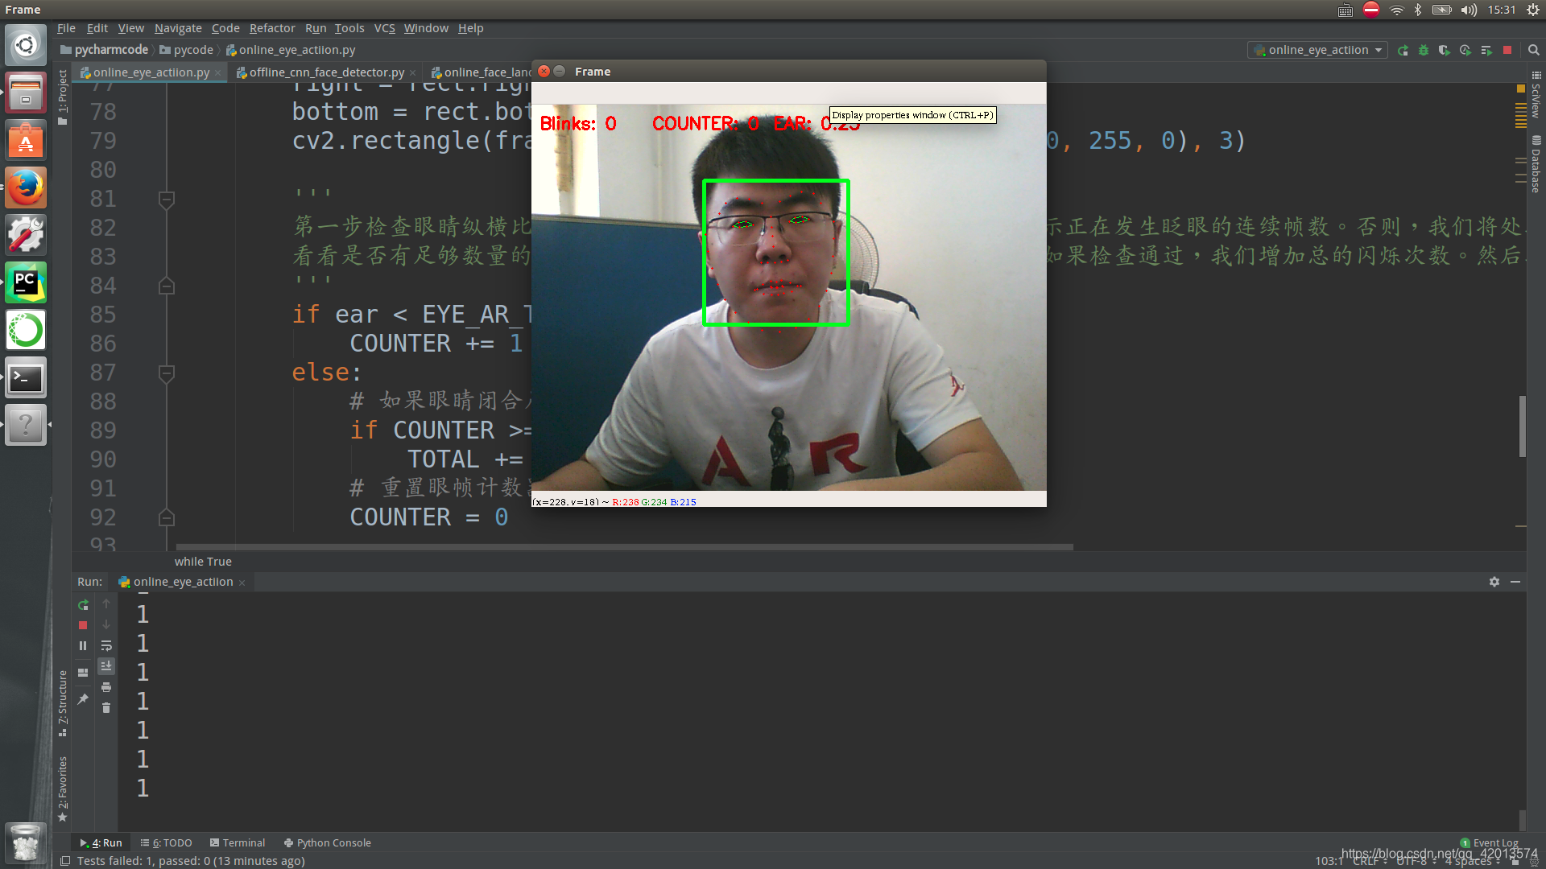The width and height of the screenshot is (1546, 869).
Task: Click the Run console vertical scrollbar
Action: [1522, 819]
